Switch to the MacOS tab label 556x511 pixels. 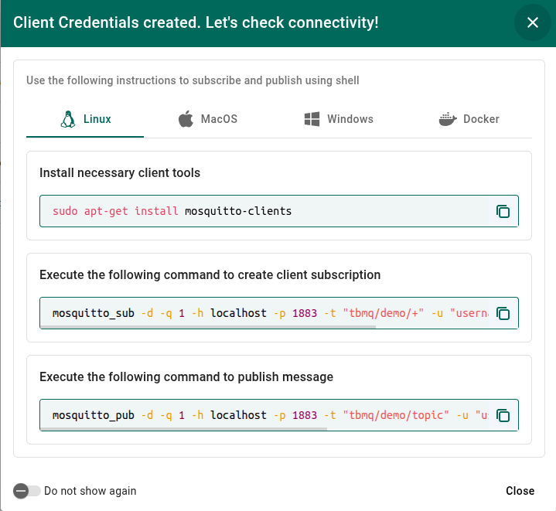click(219, 119)
